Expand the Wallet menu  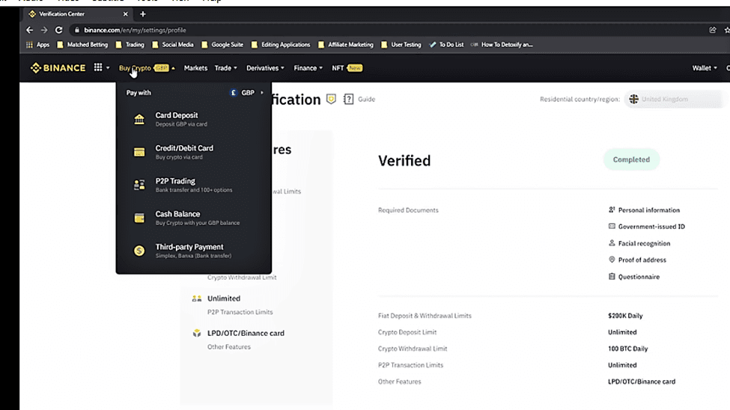(x=705, y=68)
